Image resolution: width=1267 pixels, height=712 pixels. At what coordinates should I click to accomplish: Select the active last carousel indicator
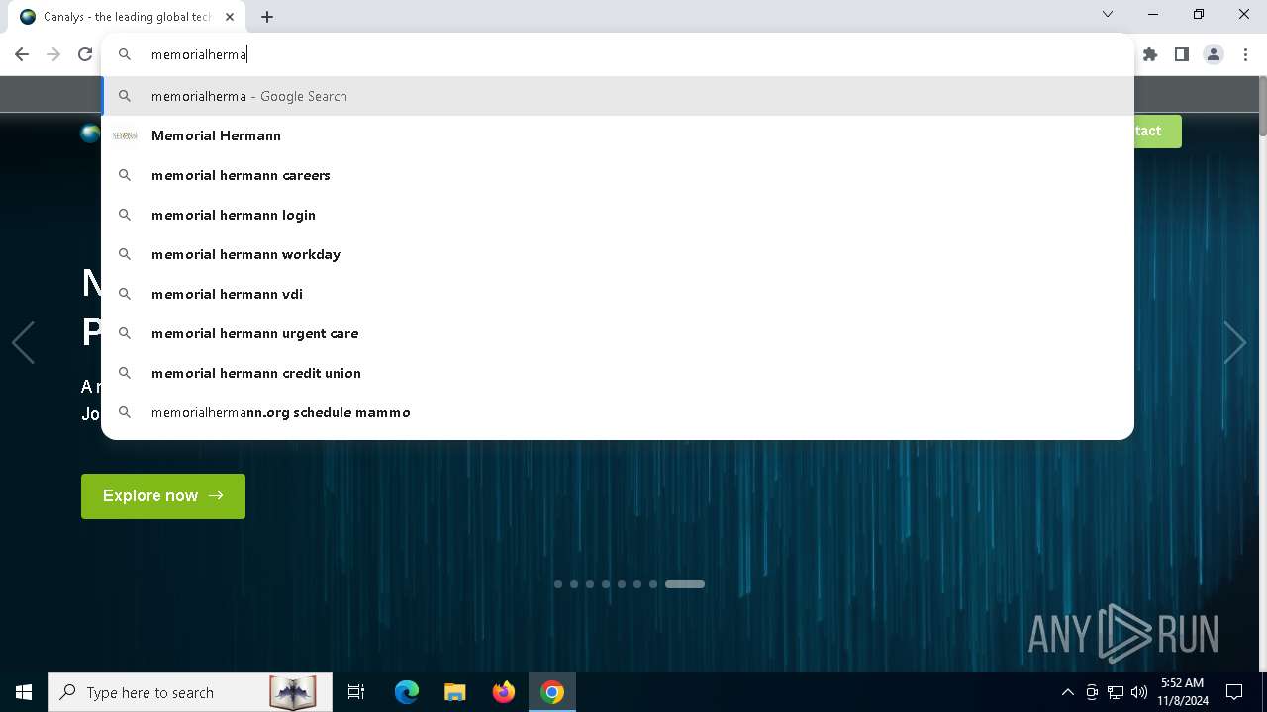pyautogui.click(x=685, y=584)
